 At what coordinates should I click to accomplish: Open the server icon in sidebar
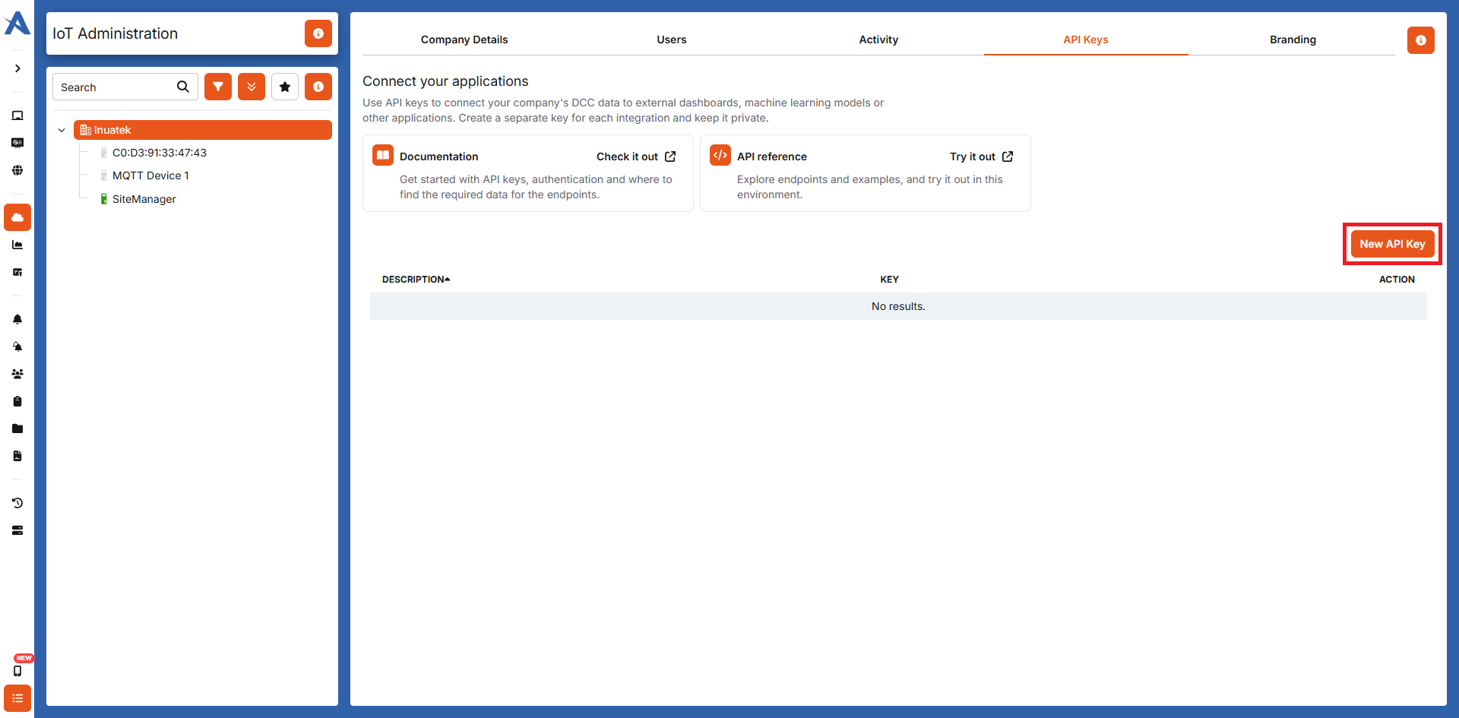coord(17,530)
